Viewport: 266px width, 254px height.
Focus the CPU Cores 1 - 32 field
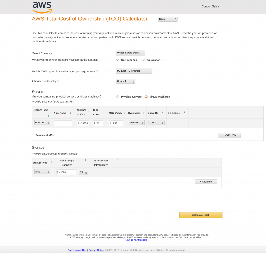pyautogui.click(x=98, y=123)
